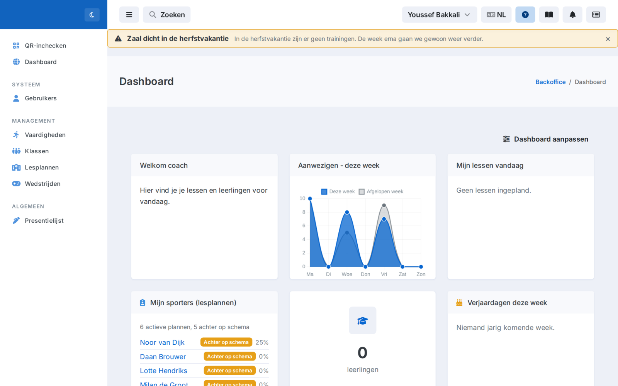Open the manual book icon

click(x=549, y=15)
